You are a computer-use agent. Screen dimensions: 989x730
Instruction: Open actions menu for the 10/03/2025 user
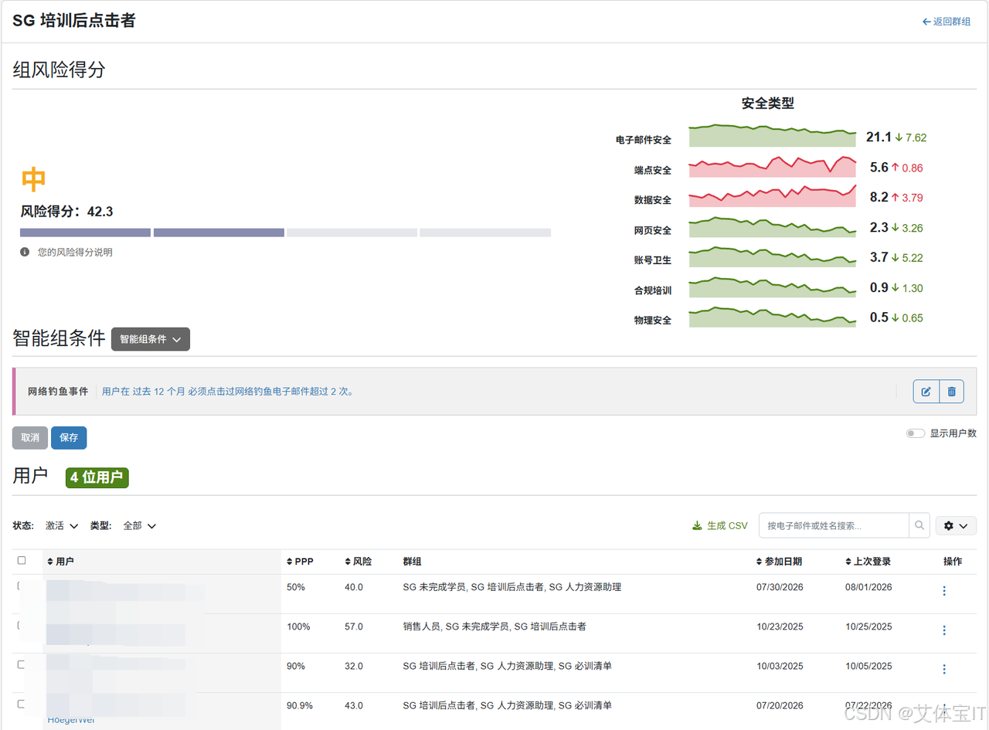click(x=944, y=669)
